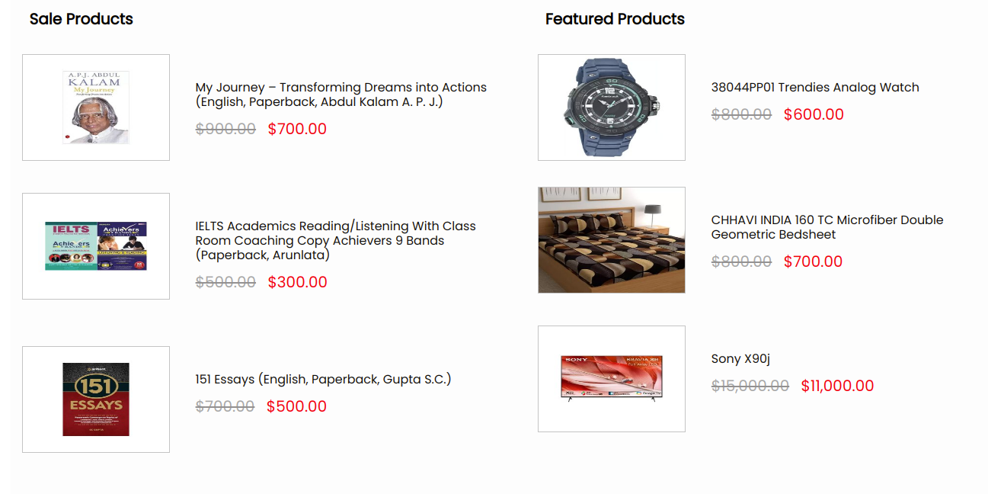This screenshot has width=988, height=494.
Task: Click the Sony X90j product title
Action: (x=740, y=358)
